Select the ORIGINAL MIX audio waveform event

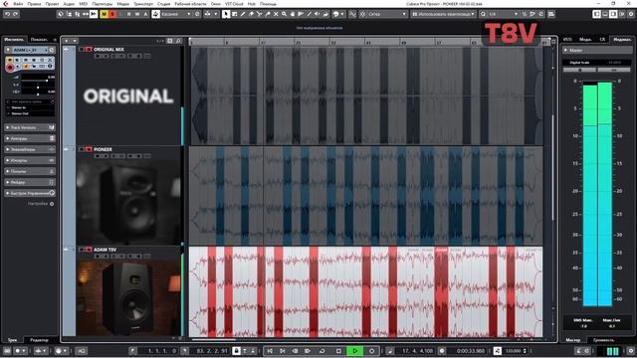[x=365, y=95]
